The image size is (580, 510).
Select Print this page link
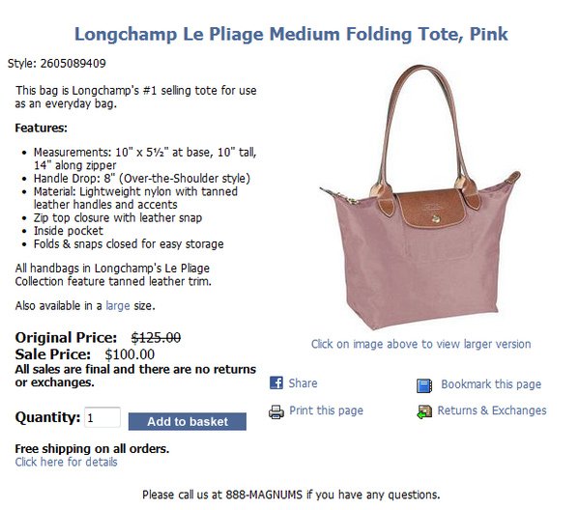(x=326, y=411)
